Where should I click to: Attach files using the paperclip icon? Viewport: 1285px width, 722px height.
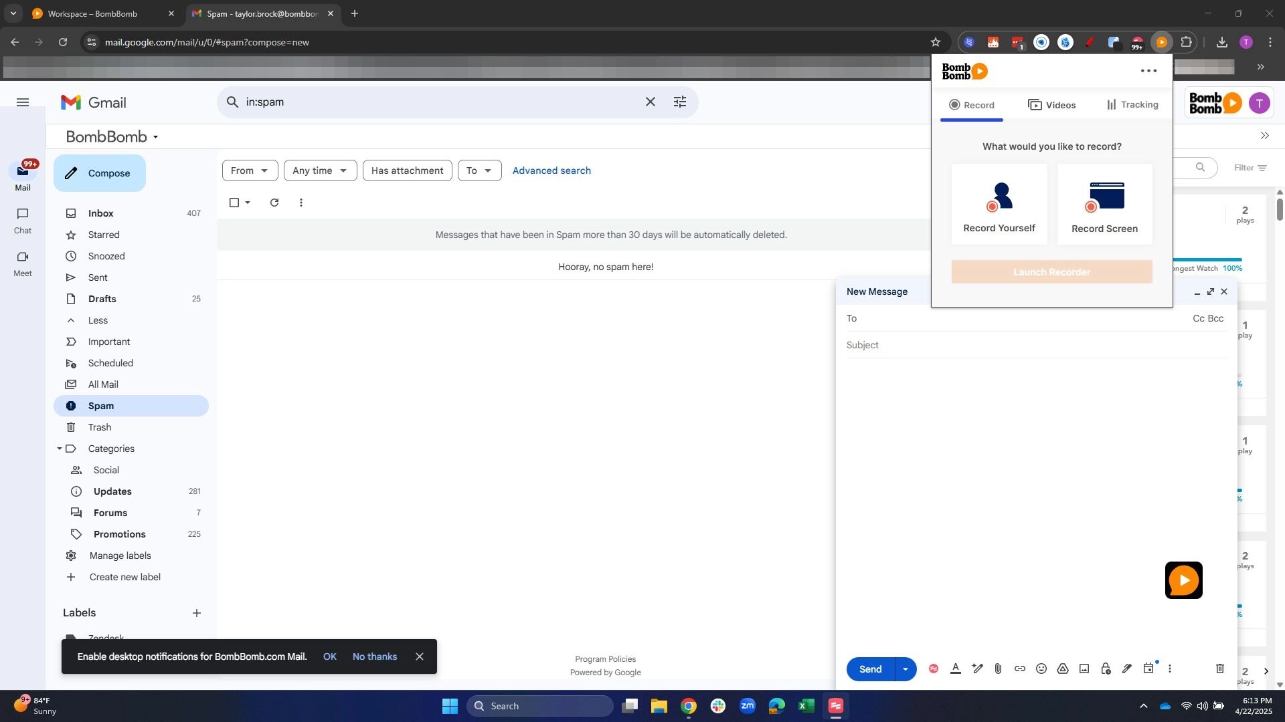(998, 669)
